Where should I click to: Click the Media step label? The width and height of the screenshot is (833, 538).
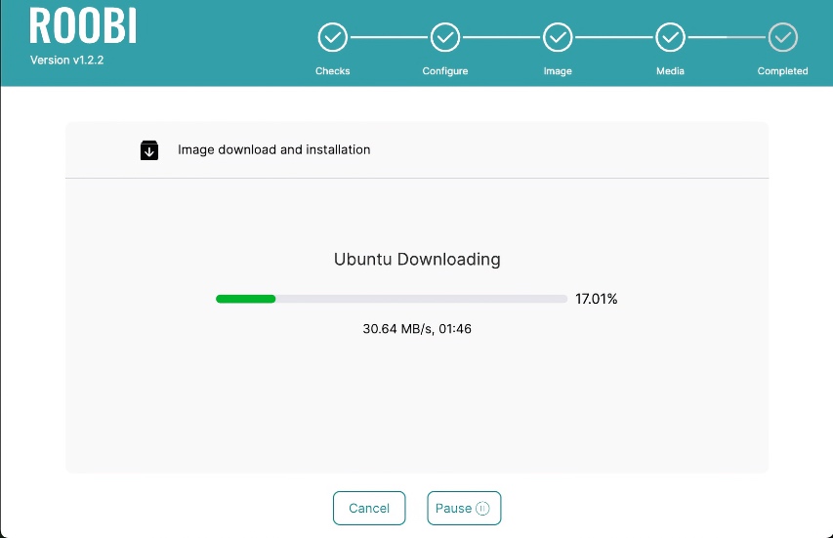coord(671,71)
